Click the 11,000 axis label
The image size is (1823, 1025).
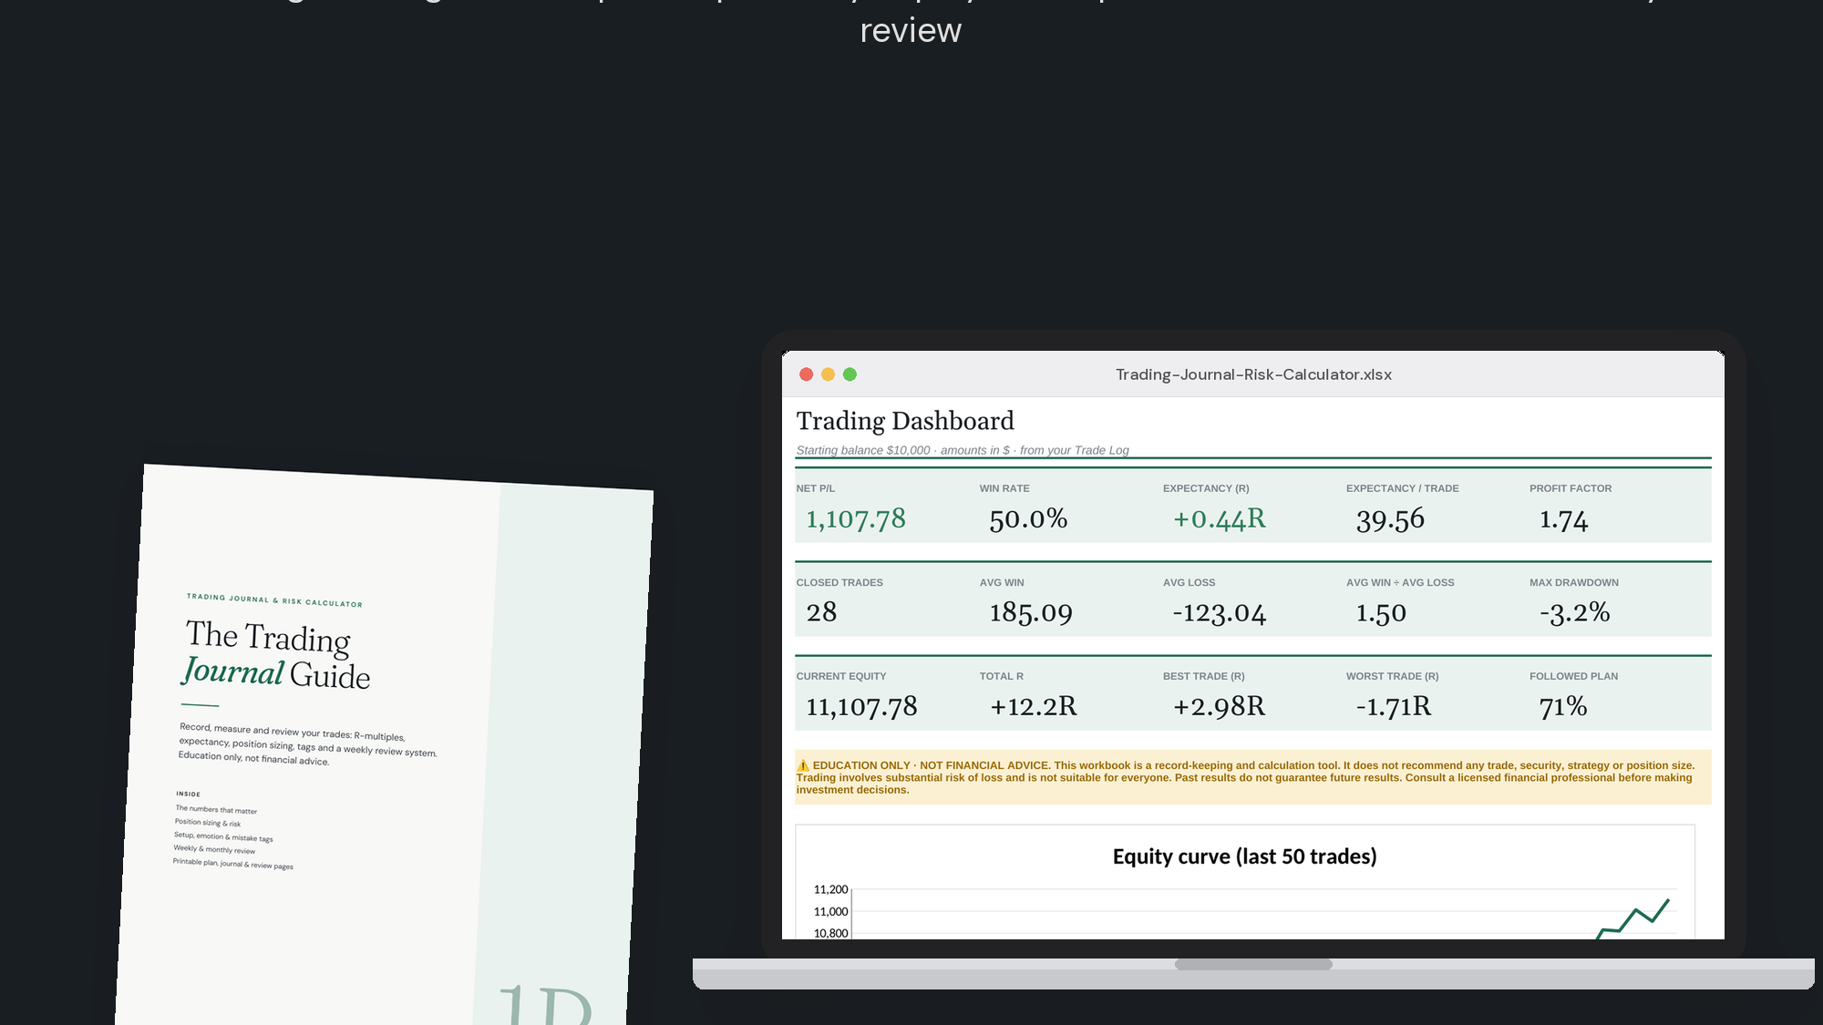pyautogui.click(x=830, y=911)
